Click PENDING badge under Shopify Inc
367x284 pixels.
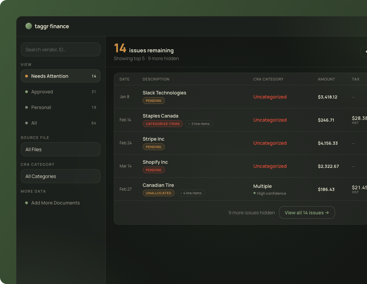click(154, 170)
